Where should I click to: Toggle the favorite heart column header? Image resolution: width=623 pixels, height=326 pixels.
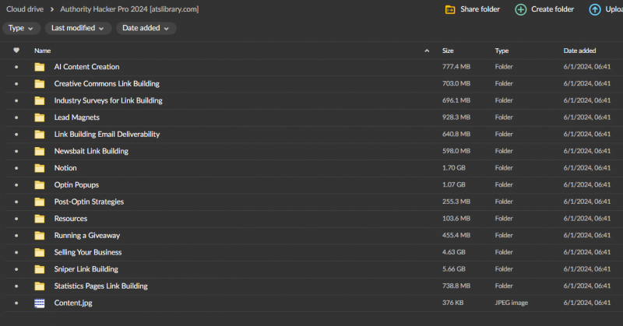[16, 51]
